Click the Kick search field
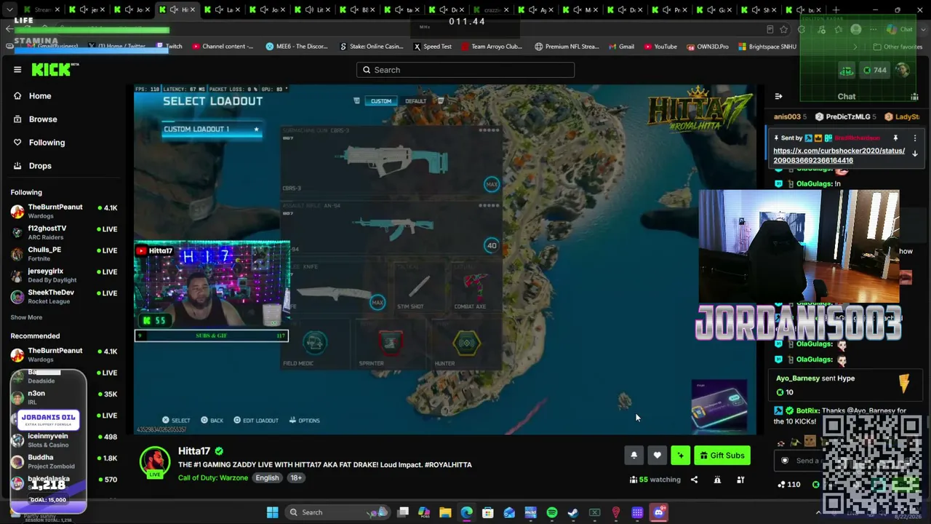The image size is (931, 524). click(465, 70)
